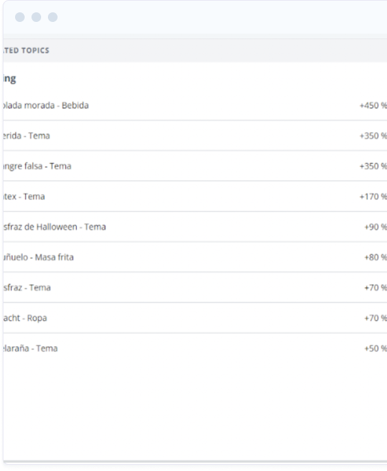Click the +90 % growth value
387x471 pixels.
(375, 227)
